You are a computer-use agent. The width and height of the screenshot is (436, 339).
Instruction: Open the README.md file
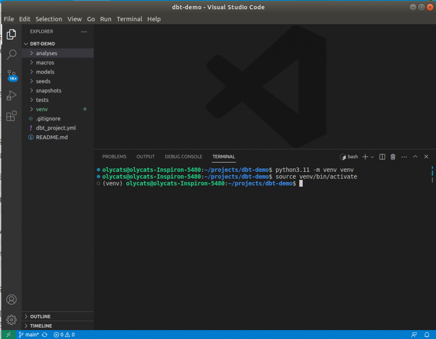click(57, 137)
